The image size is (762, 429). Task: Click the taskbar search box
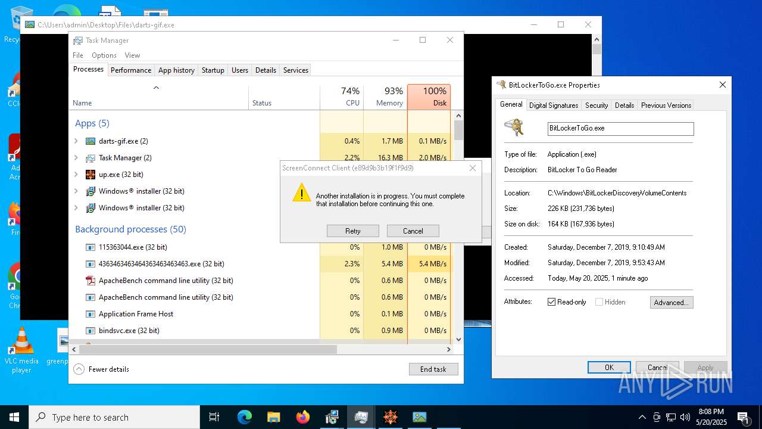click(x=114, y=417)
